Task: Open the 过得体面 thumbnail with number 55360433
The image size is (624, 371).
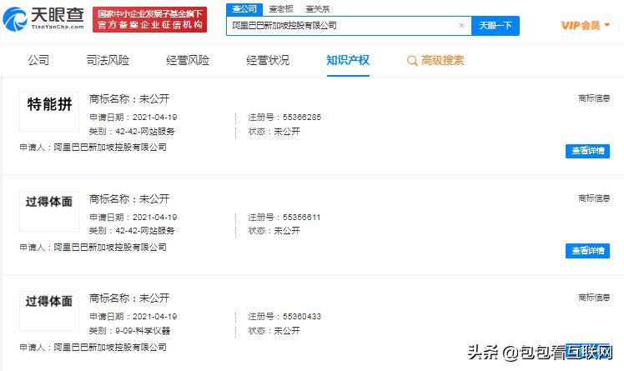Action: click(49, 311)
